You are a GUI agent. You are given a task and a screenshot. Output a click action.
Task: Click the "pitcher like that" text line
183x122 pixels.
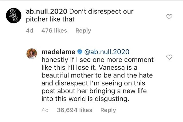click(50, 20)
